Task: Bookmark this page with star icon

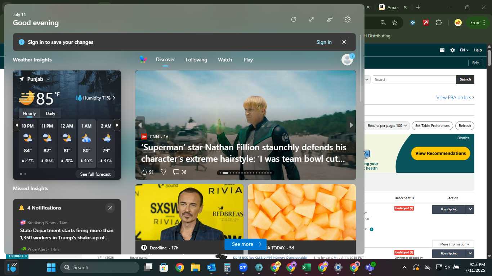Action: point(395,23)
